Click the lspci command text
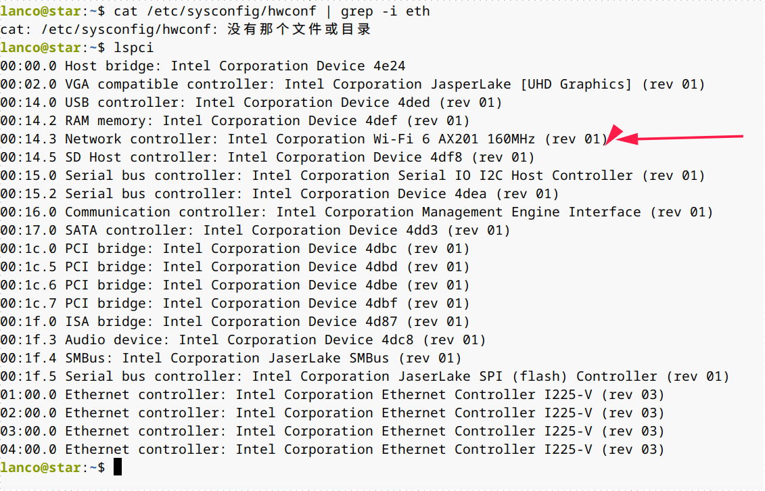Viewport: 765px width, 491px height. click(x=133, y=48)
